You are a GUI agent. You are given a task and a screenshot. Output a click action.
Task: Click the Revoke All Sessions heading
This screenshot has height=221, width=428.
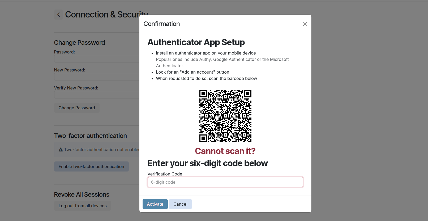click(x=82, y=195)
